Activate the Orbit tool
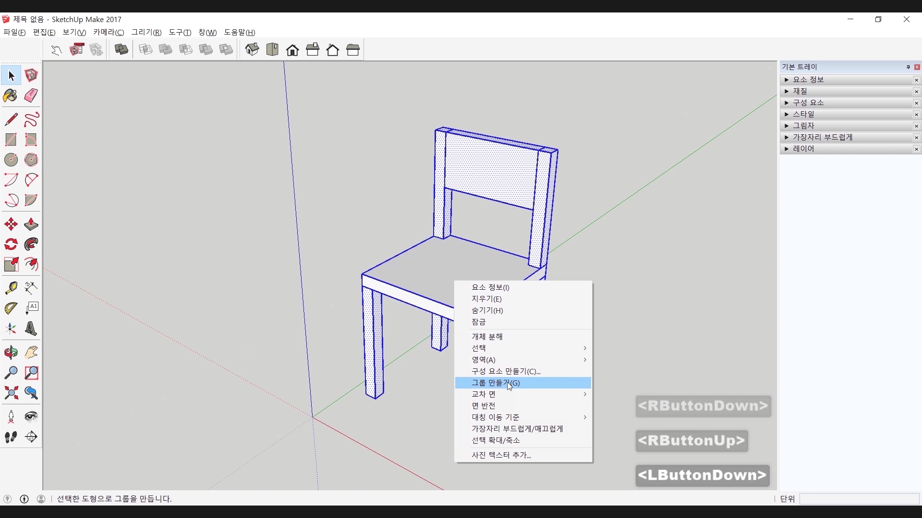 11,353
